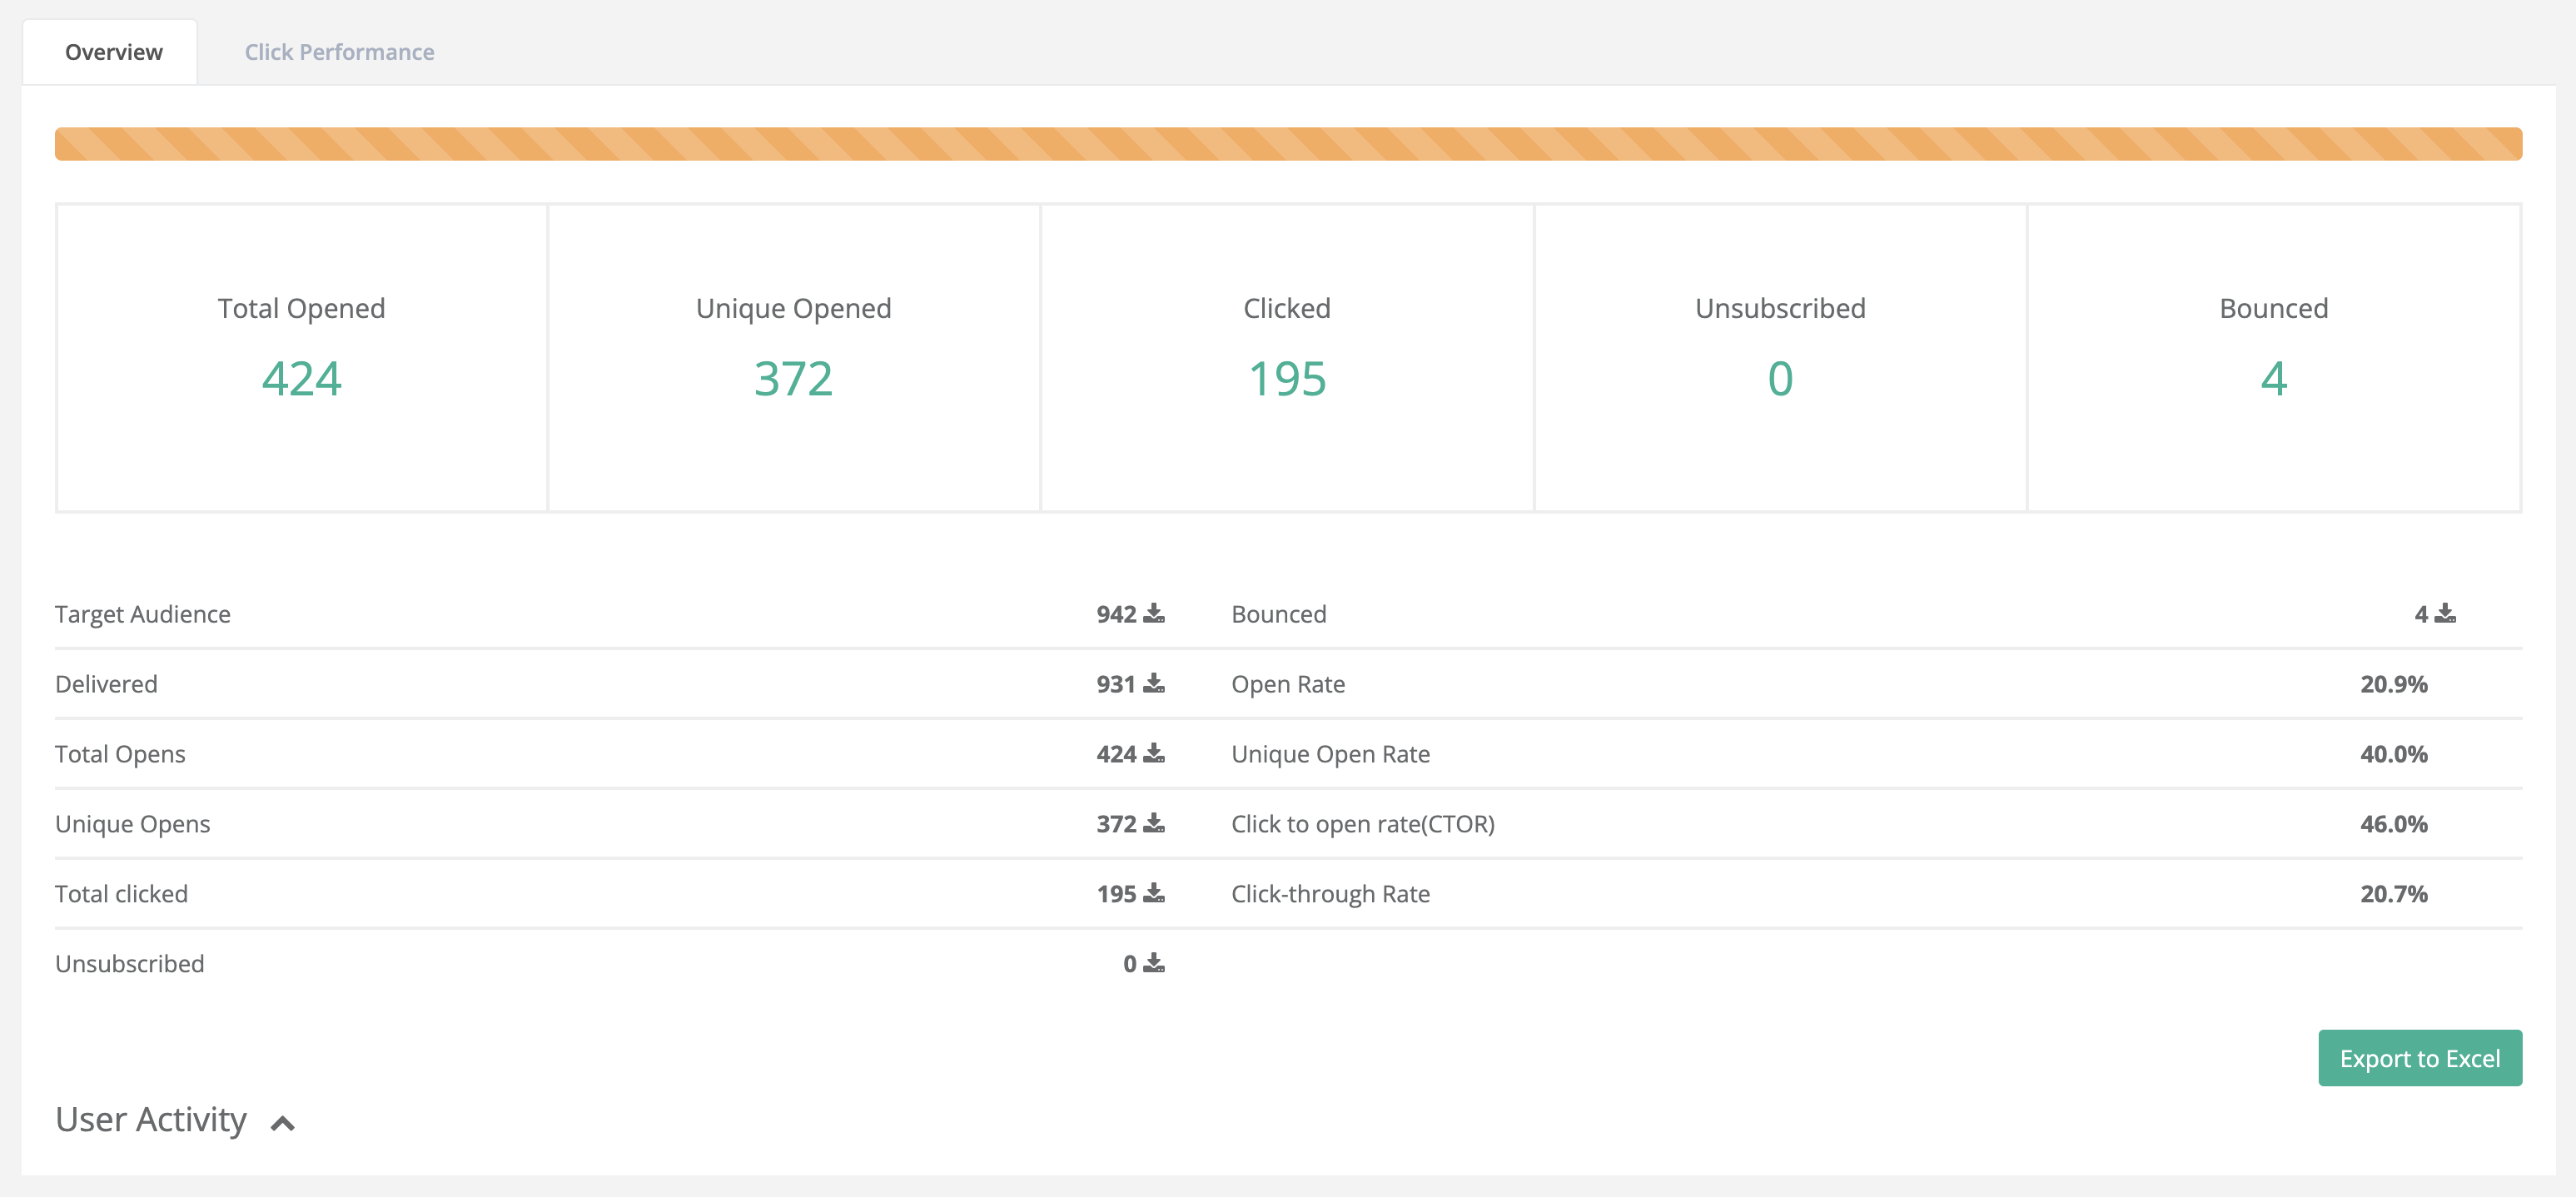This screenshot has height=1197, width=2576.
Task: Download the Delivered recipients list
Action: pos(1154,683)
